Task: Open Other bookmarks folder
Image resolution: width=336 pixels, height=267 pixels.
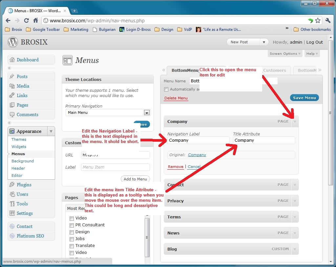Action: click(x=312, y=30)
